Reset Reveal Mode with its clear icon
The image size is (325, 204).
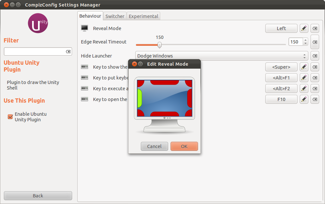[x=315, y=28]
